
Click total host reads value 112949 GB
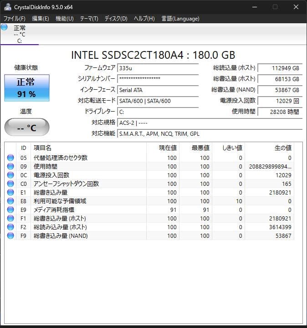[280, 68]
